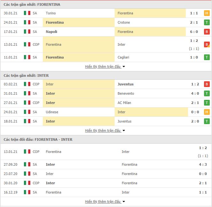
Task: Expand more head-to-head Fiorentina - Inter matches
Action: [105, 202]
